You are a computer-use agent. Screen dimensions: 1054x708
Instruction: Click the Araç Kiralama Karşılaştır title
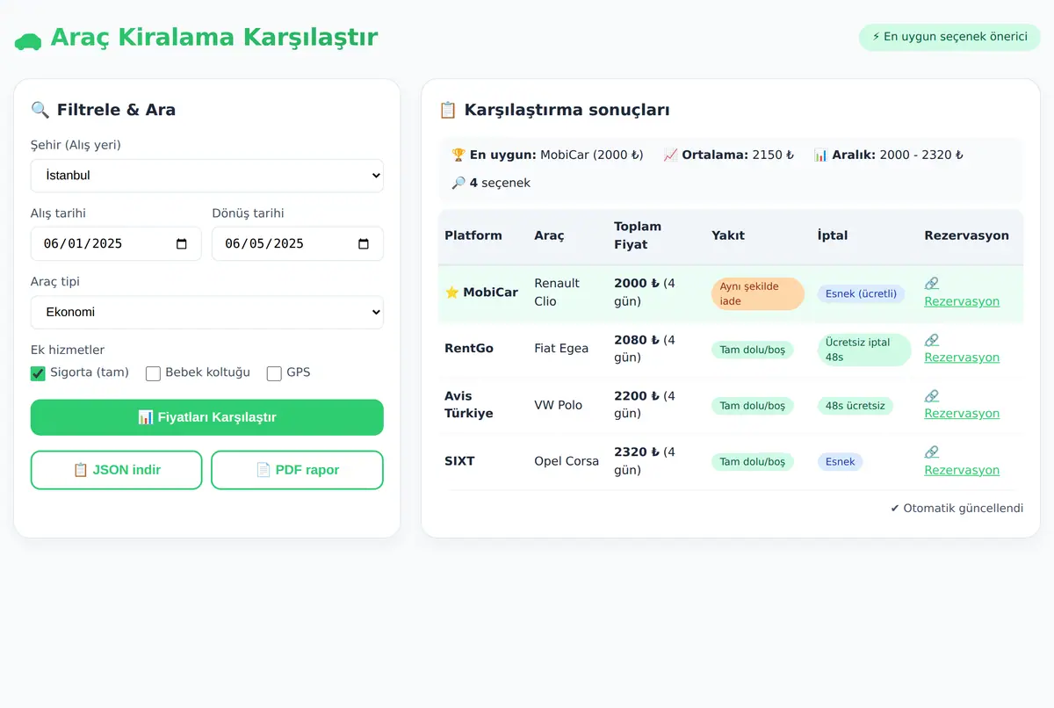(214, 38)
